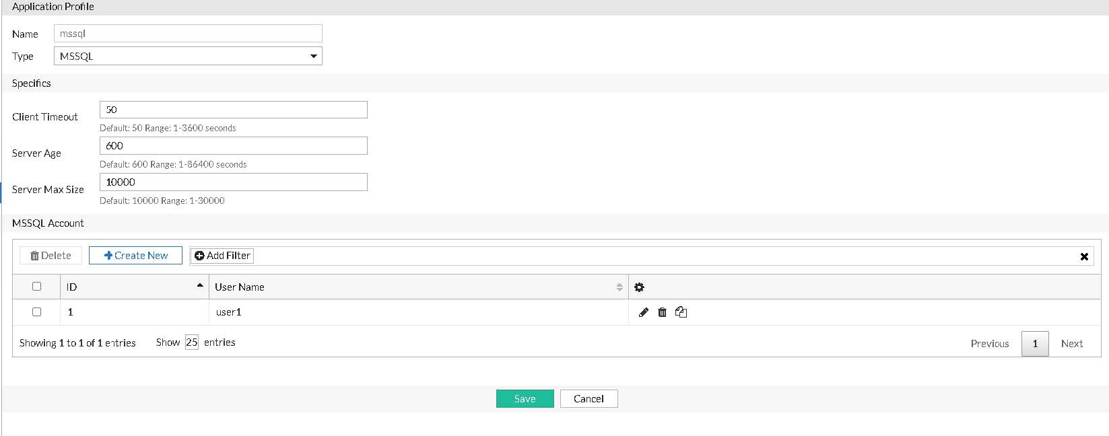Select the user1 cell text

pos(229,312)
